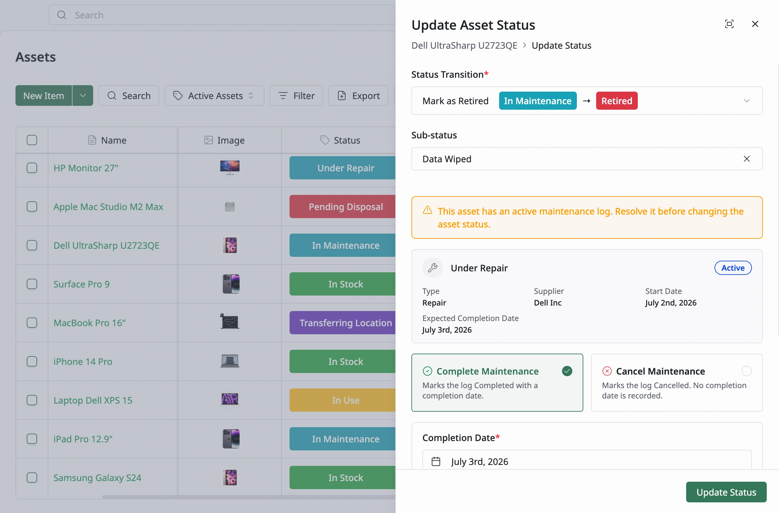Open the Active Assets view selector
This screenshot has height=513, width=779.
(214, 96)
